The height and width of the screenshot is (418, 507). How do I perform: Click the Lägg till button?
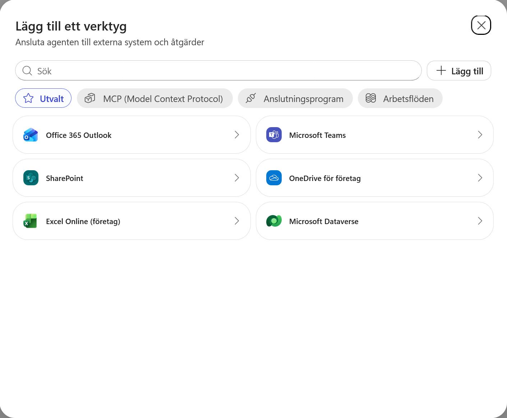tap(459, 71)
